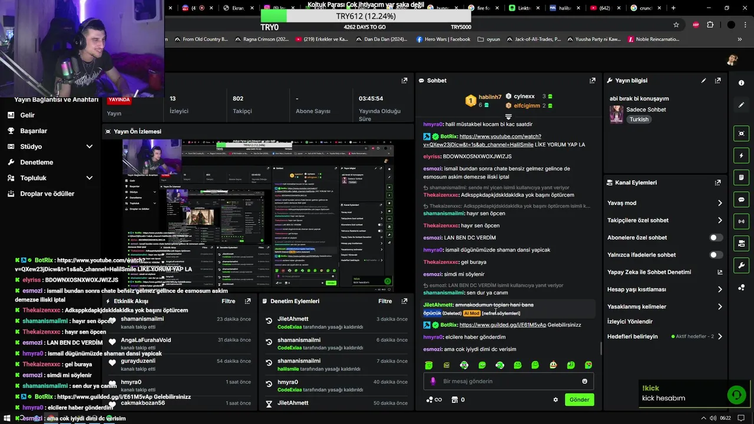Click the Sadece Sohbet category thumbnail
The image size is (754, 424).
coord(616,114)
